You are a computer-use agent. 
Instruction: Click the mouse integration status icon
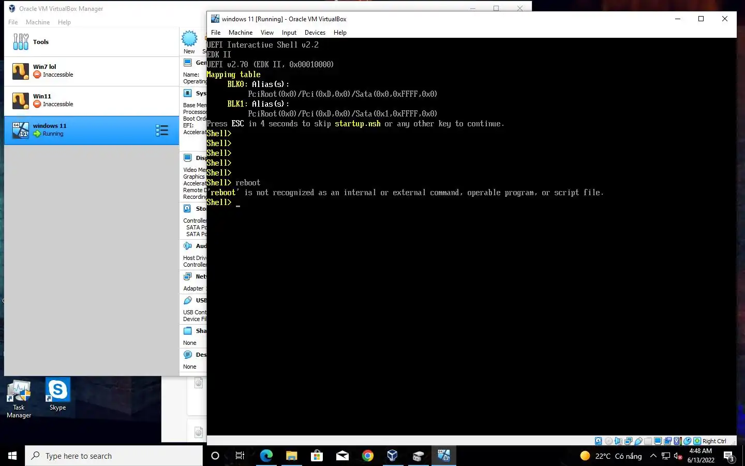pos(687,441)
